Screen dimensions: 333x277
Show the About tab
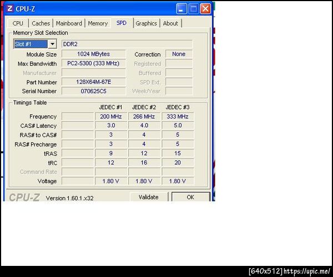point(170,23)
